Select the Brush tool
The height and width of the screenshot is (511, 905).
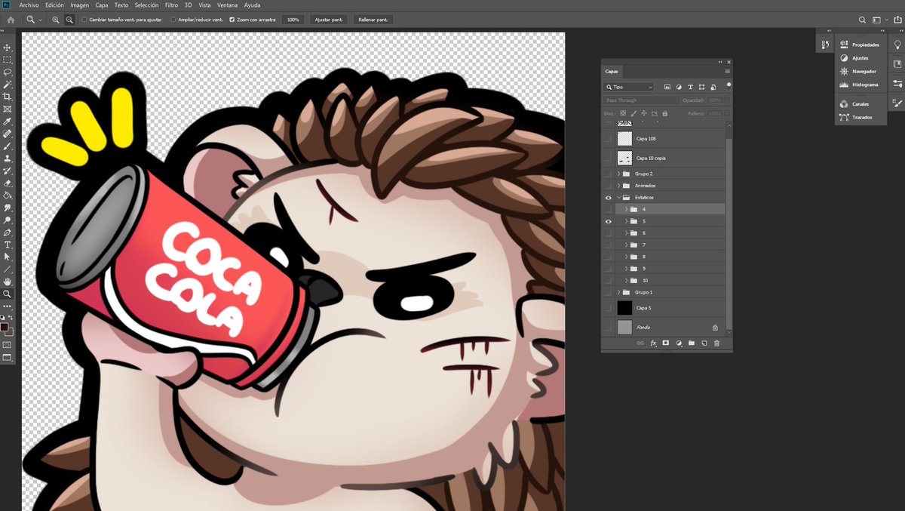point(8,146)
